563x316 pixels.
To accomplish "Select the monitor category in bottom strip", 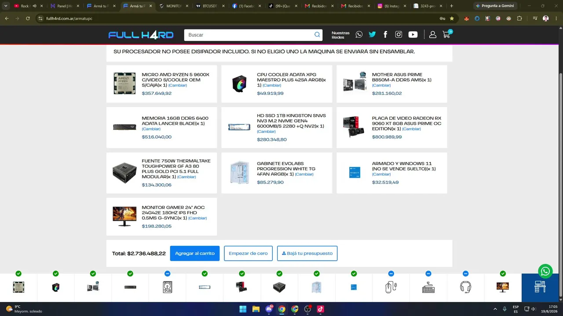I will 503,287.
